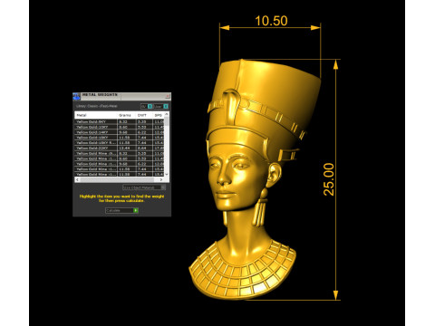Click the Metal Weights title bar
The image size is (435, 326).
coord(122,96)
